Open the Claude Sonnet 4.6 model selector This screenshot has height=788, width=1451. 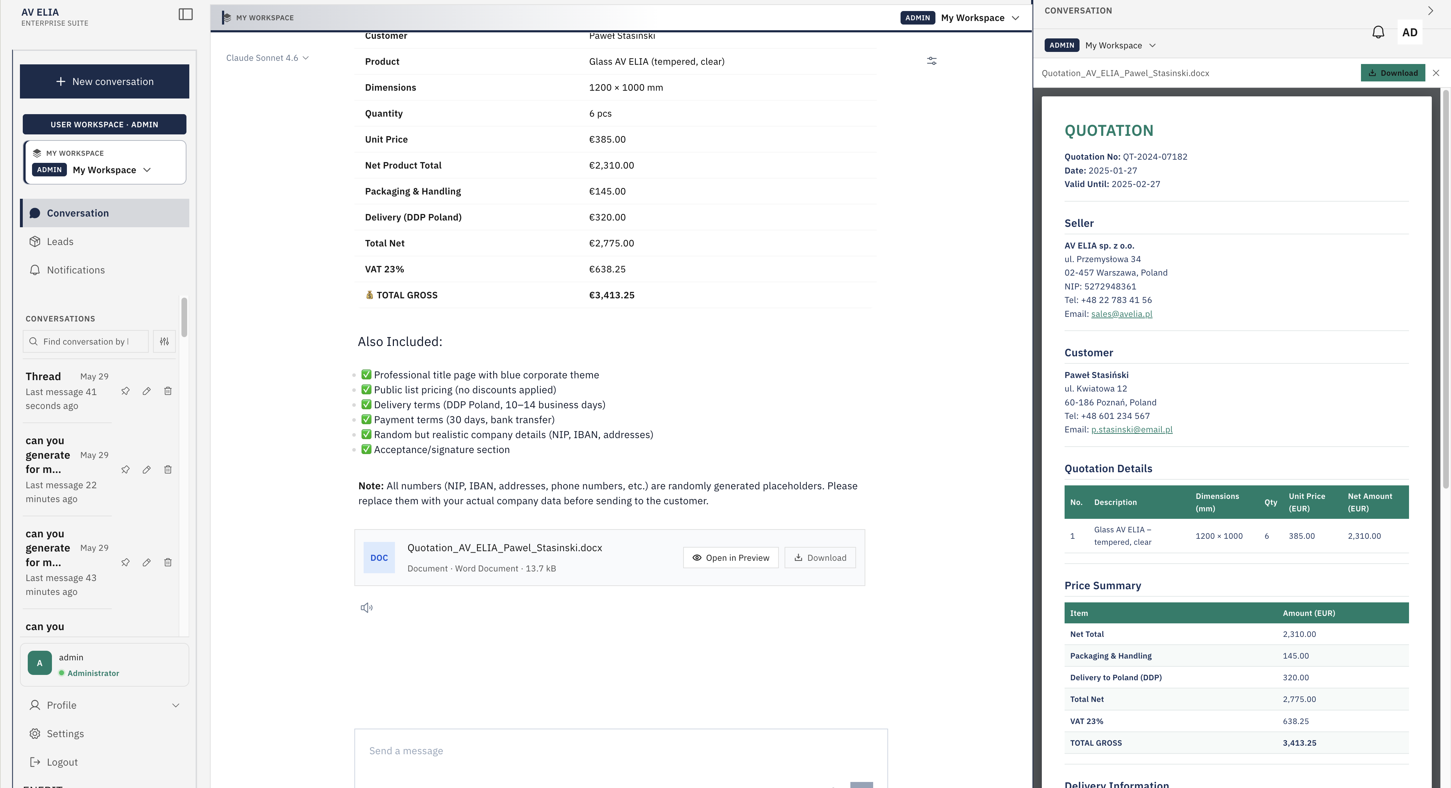pyautogui.click(x=268, y=58)
